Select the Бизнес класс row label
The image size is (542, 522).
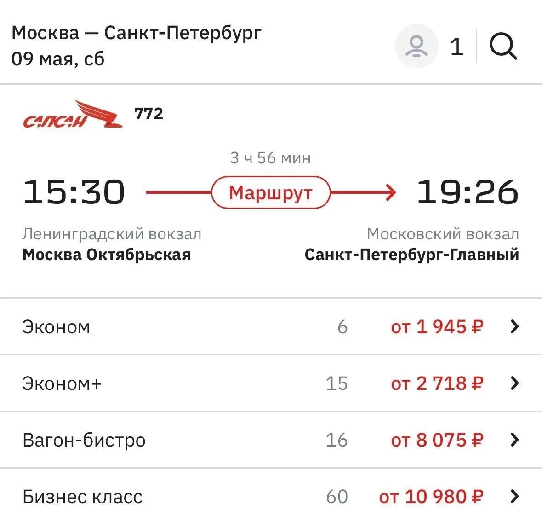82,497
